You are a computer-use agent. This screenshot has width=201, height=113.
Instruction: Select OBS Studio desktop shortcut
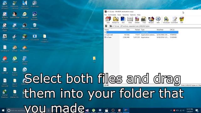(24, 26)
